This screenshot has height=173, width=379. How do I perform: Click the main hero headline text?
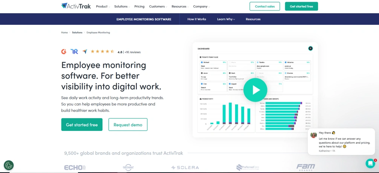pos(111,76)
